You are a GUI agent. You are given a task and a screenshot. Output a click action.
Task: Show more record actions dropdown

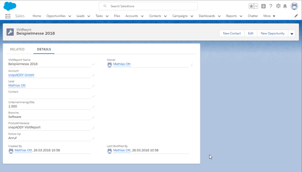coord(292,33)
